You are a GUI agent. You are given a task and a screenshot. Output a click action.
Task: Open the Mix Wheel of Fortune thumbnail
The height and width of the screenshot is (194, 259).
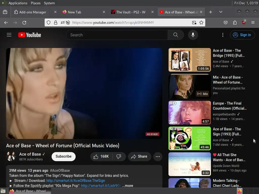tap(190, 86)
